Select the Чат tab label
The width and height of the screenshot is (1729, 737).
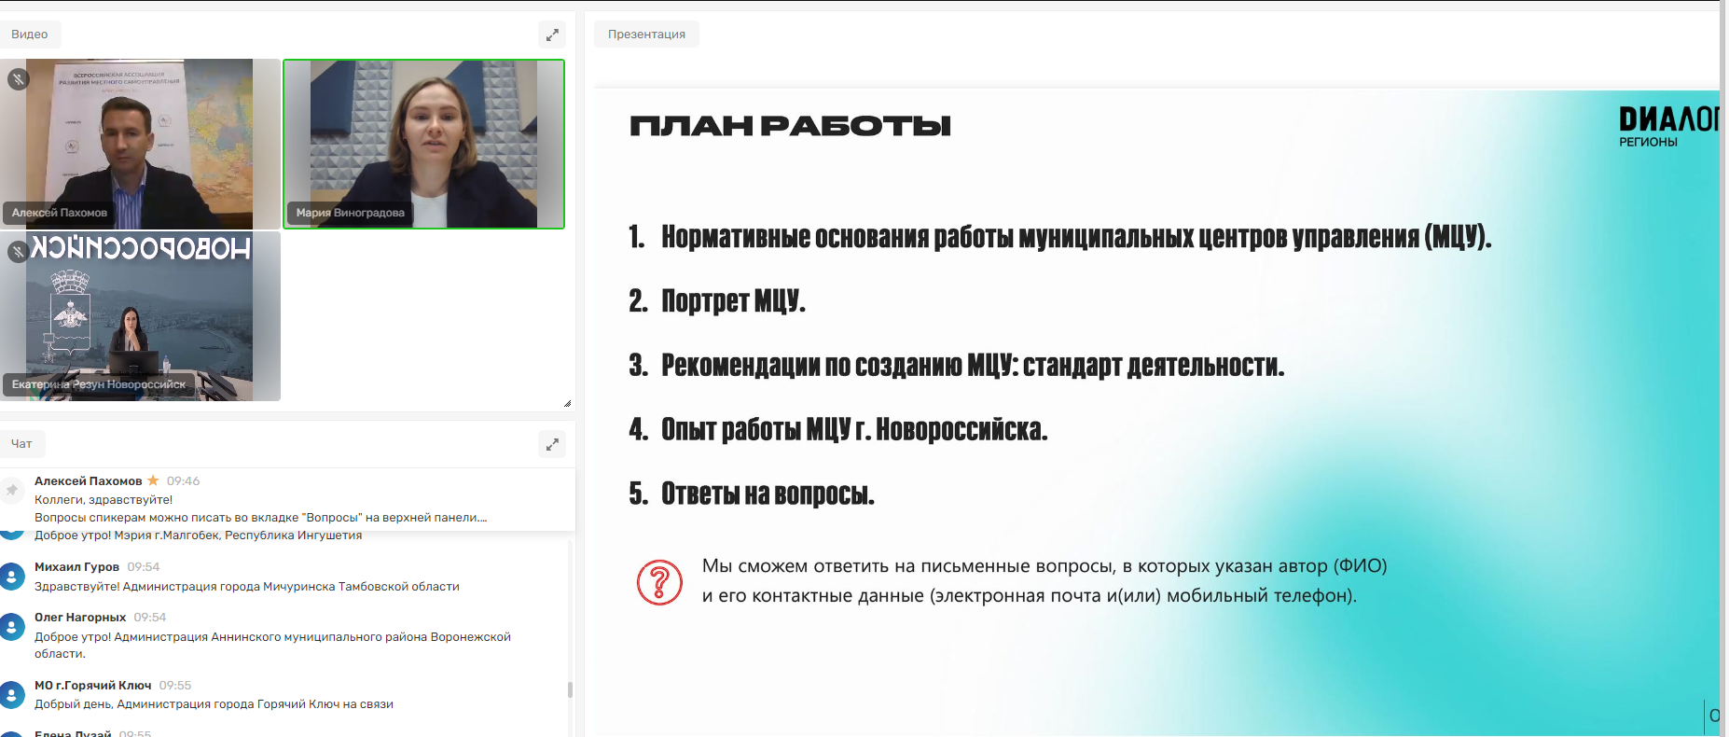point(21,444)
